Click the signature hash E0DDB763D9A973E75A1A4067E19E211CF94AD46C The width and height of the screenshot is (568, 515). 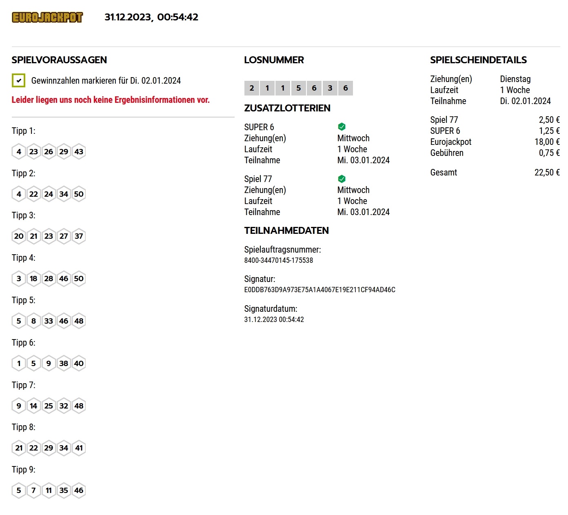(x=320, y=290)
